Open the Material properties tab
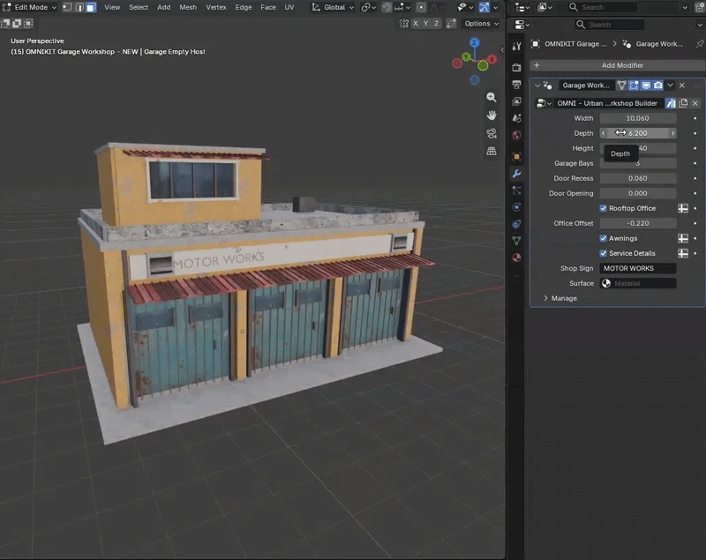Screen dimensions: 706x560 pyautogui.click(x=516, y=258)
